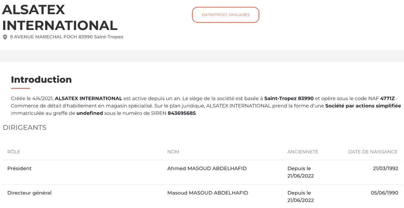Click the Directeur général role cell
Screen dimensions: 404x208
[29, 193]
